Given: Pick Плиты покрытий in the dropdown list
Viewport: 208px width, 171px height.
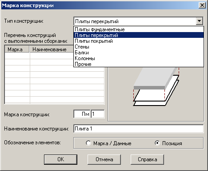Looking at the screenshot, I should 139,41.
